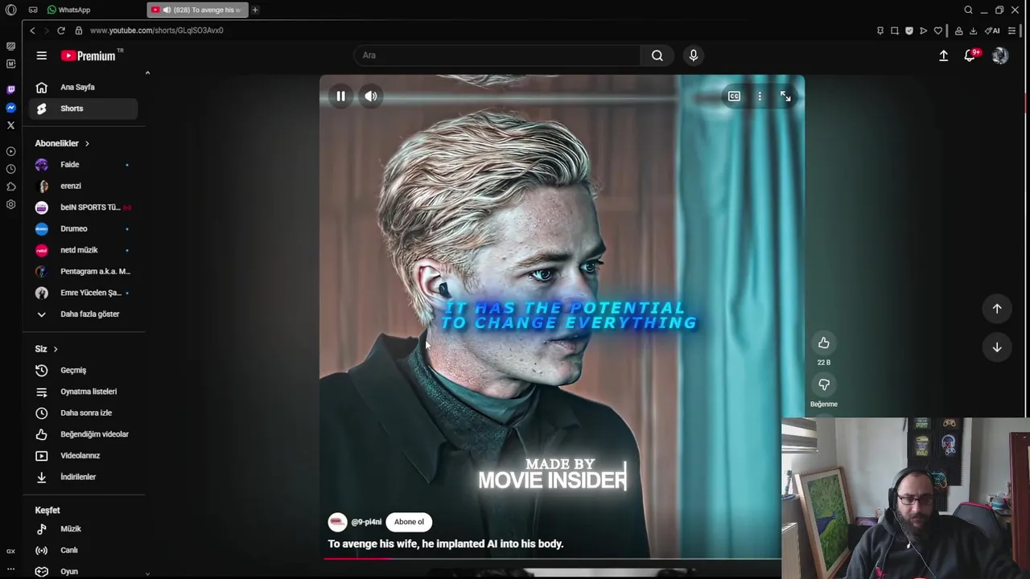Screen dimensions: 1030x579
Task: Enter fullscreen on the Shorts player
Action: pyautogui.click(x=785, y=96)
